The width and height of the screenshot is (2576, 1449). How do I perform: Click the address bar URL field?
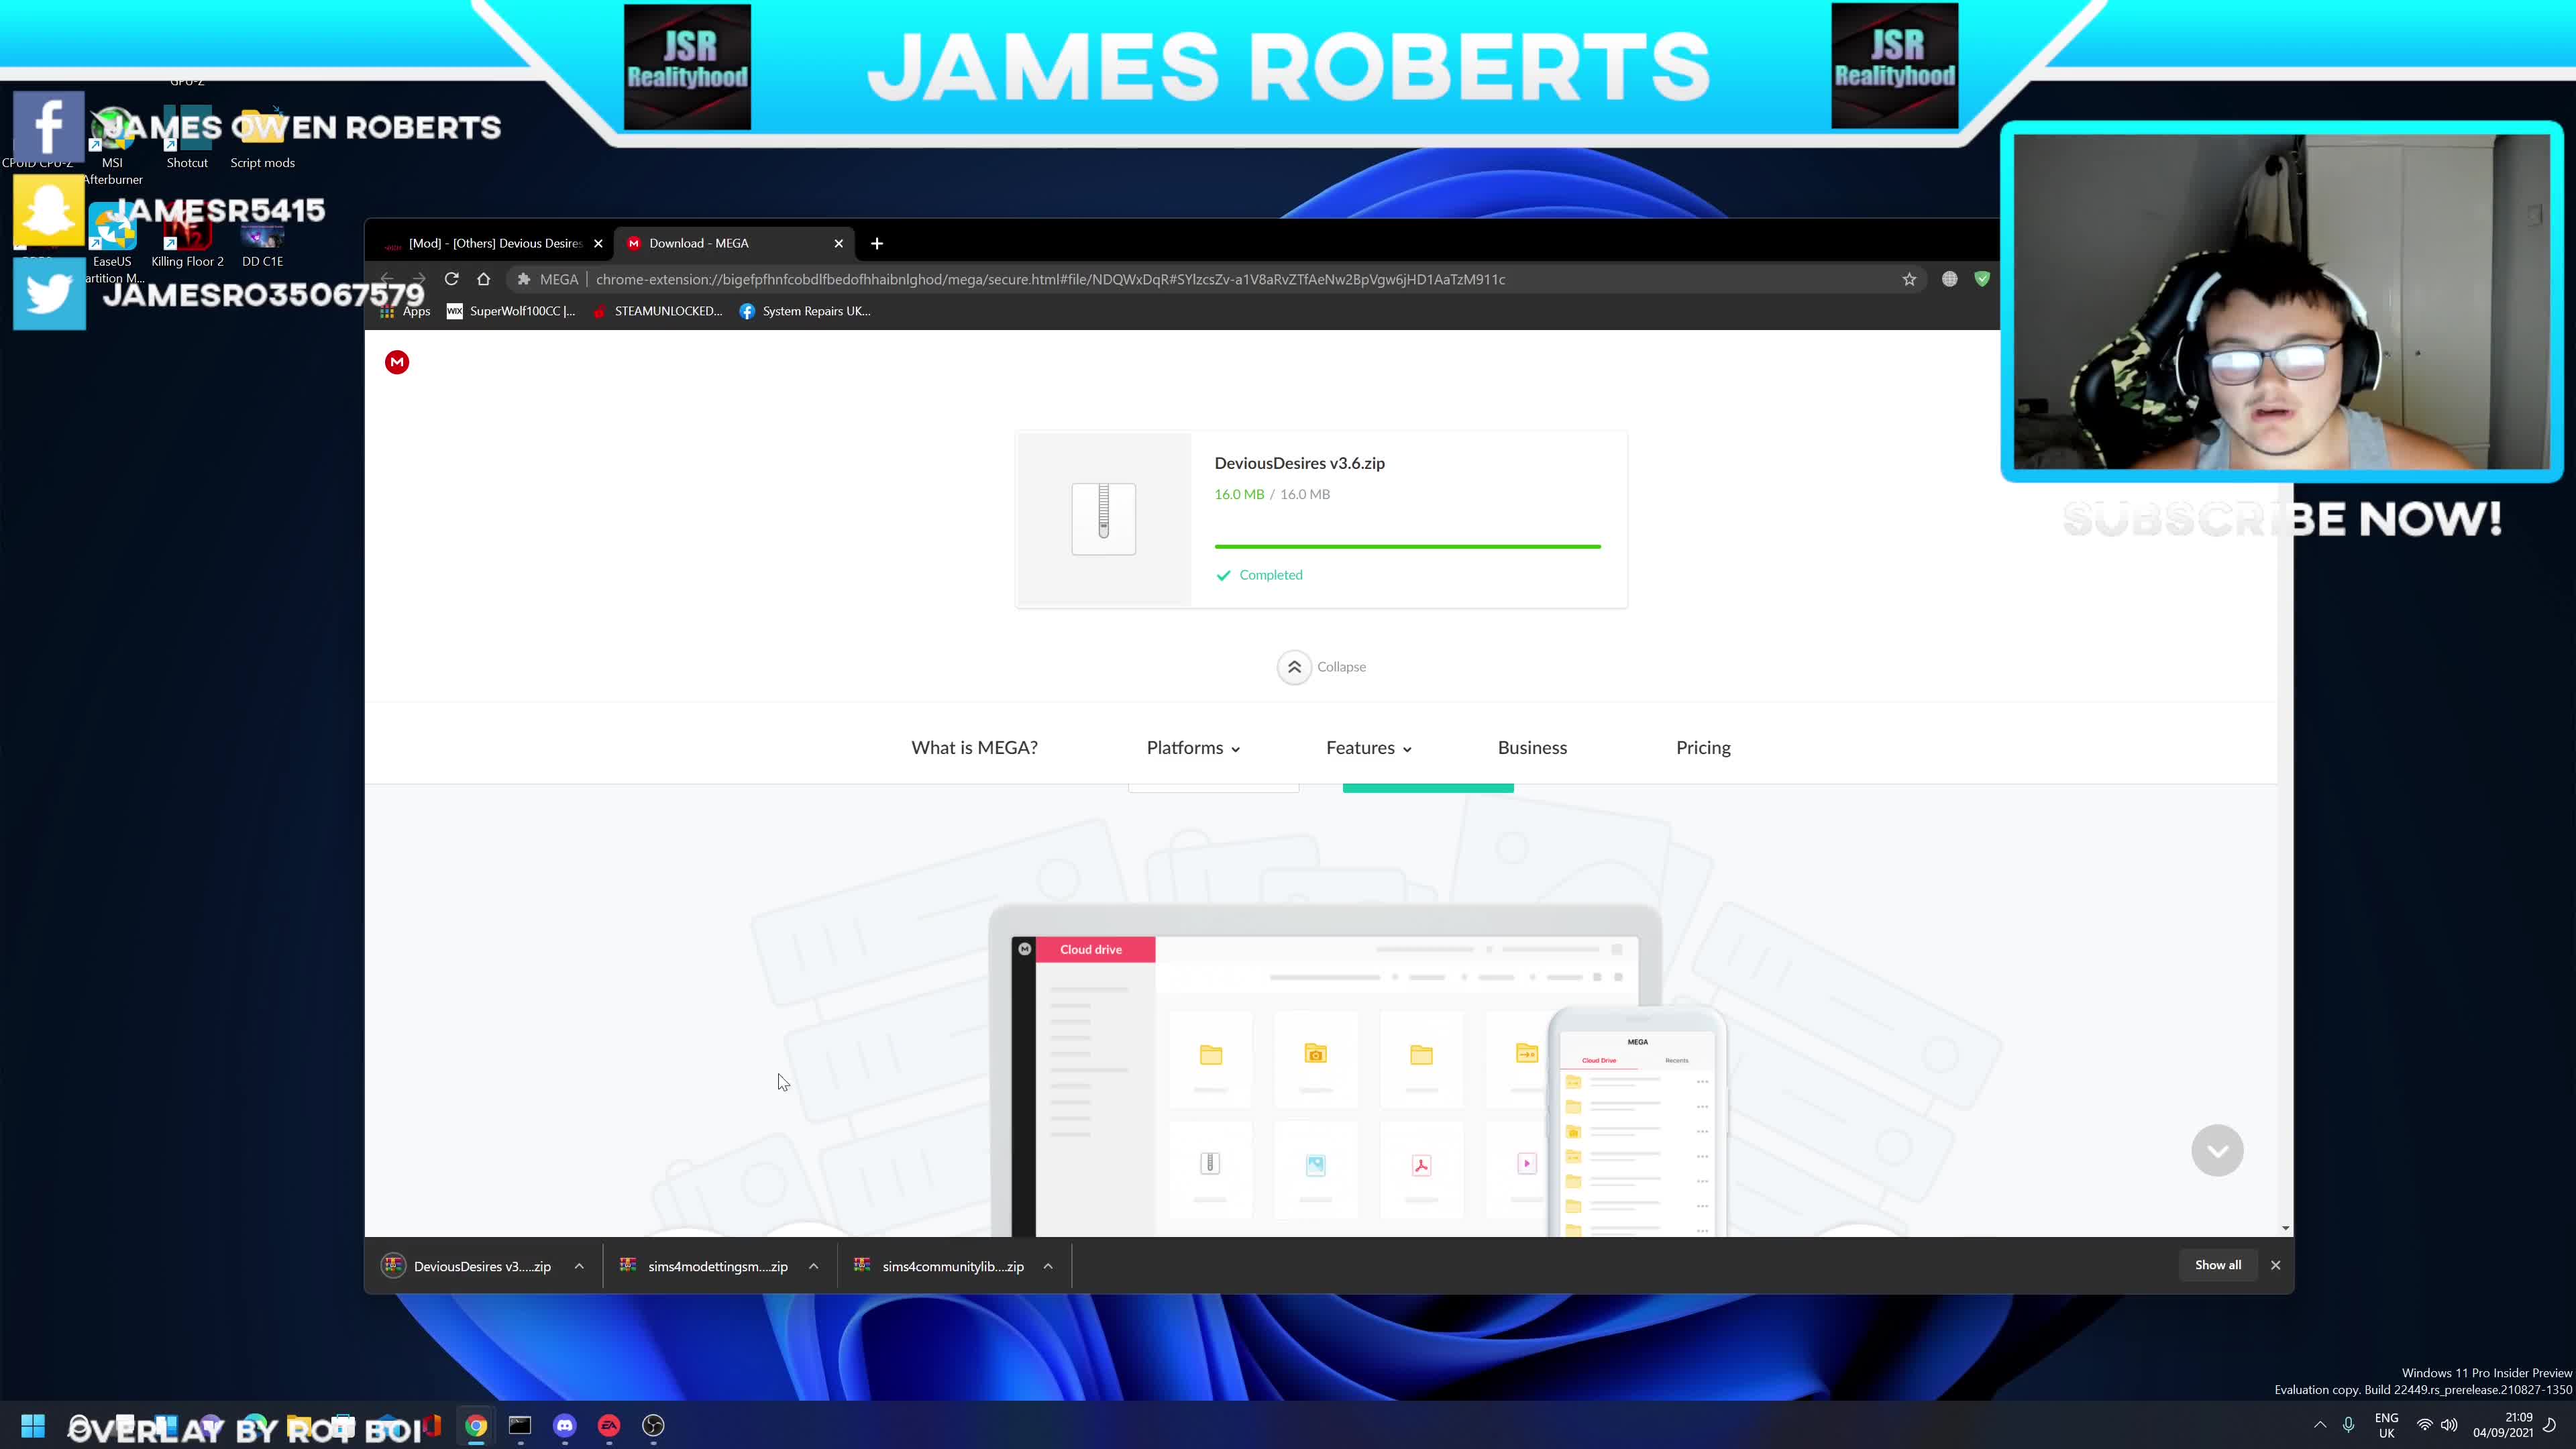pos(1050,279)
